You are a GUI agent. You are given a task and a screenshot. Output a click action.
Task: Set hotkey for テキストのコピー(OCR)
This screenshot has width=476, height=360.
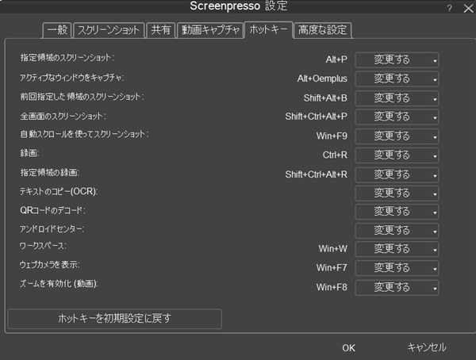point(397,193)
